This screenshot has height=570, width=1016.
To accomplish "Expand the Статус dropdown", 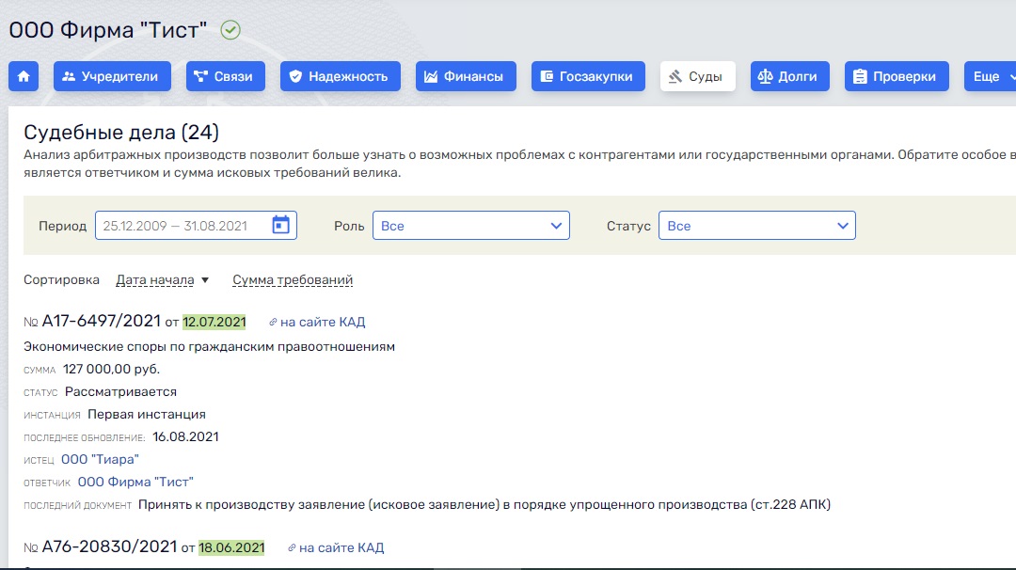I will click(756, 226).
